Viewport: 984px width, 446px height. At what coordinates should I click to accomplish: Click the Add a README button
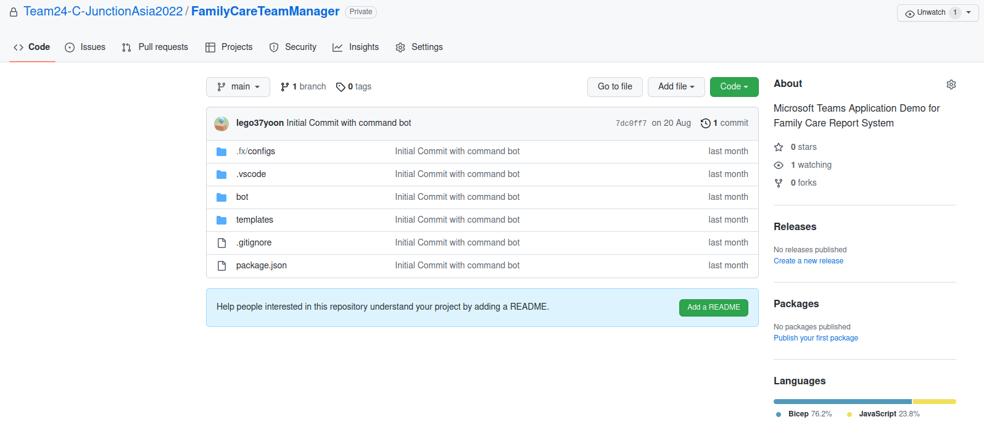[x=714, y=307]
